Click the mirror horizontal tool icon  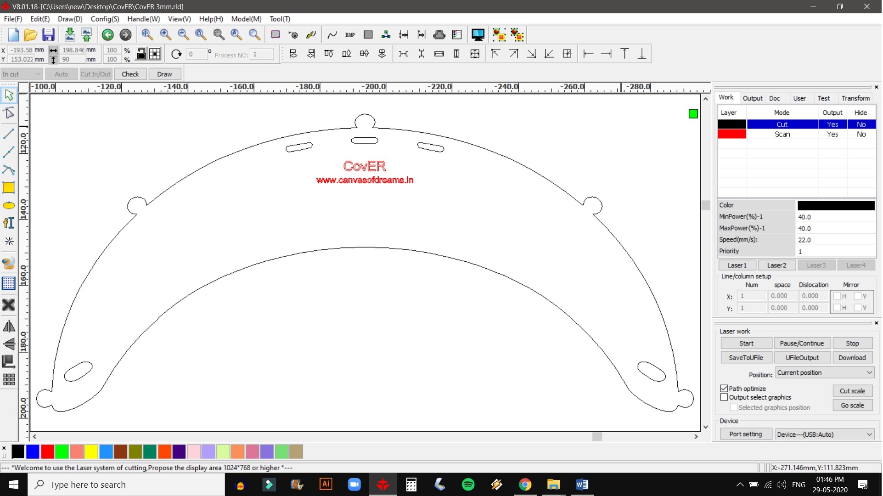point(9,327)
